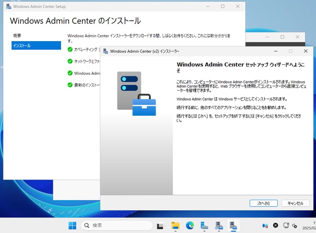316x233 pixels.
Task: Click Setup window title bar app icon
Action: [8, 7]
